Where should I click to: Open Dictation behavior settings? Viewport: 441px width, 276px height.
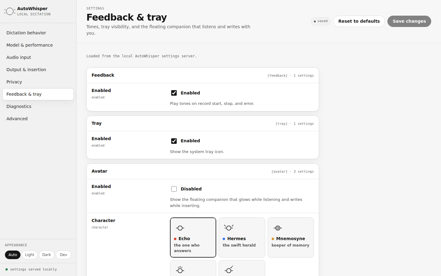click(38, 33)
